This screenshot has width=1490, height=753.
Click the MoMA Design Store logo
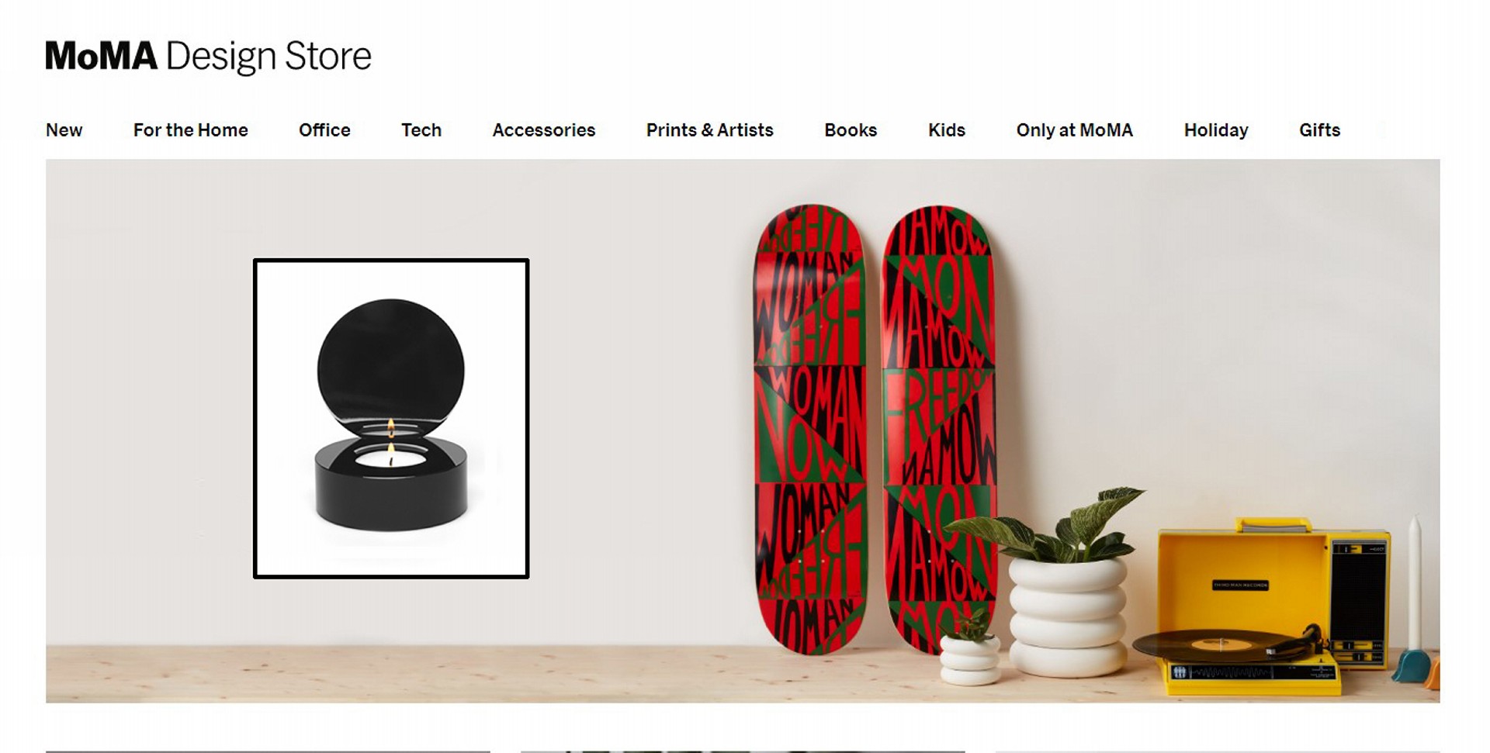coord(208,57)
